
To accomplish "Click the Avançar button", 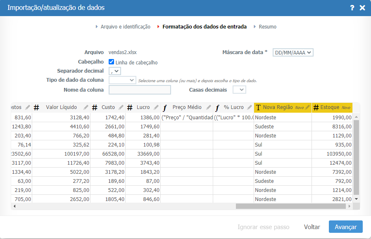I will point(345,227).
